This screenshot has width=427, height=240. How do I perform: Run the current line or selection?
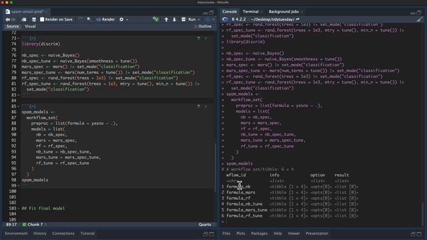189,19
